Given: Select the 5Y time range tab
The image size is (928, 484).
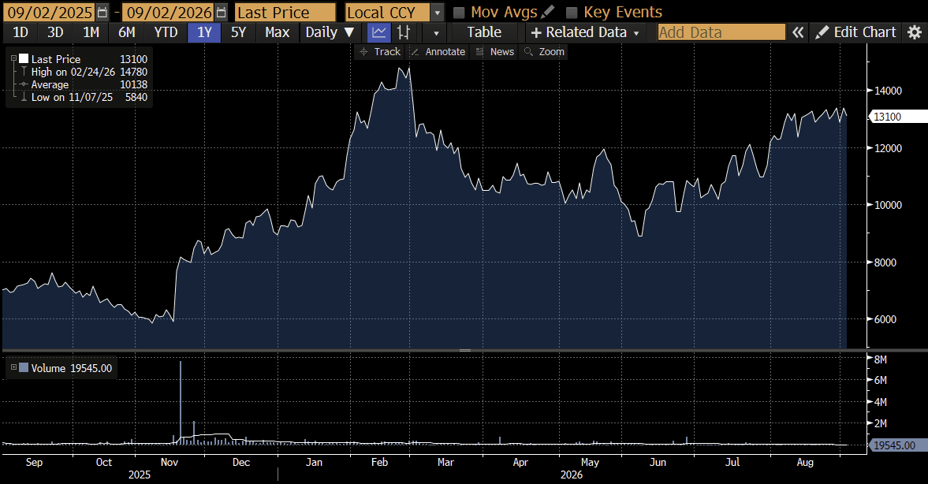Looking at the screenshot, I should 239,32.
